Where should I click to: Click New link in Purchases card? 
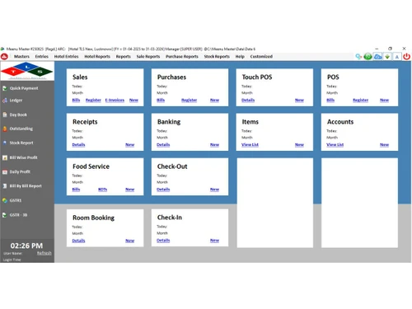pyautogui.click(x=214, y=100)
